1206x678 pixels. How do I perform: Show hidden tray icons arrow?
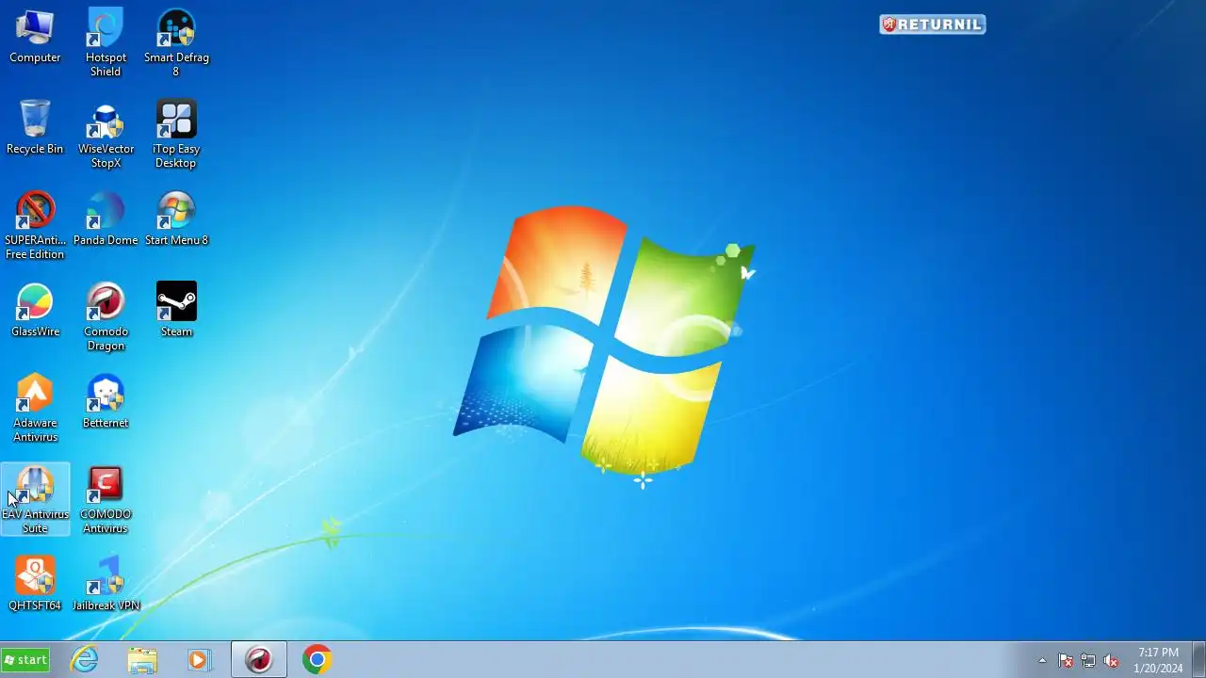pos(1042,661)
